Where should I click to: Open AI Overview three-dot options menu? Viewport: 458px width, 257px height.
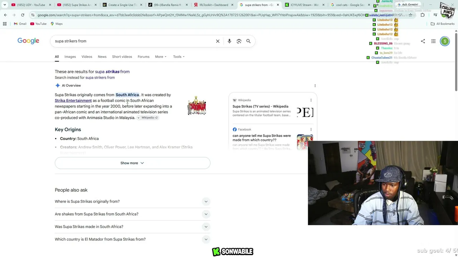click(315, 86)
